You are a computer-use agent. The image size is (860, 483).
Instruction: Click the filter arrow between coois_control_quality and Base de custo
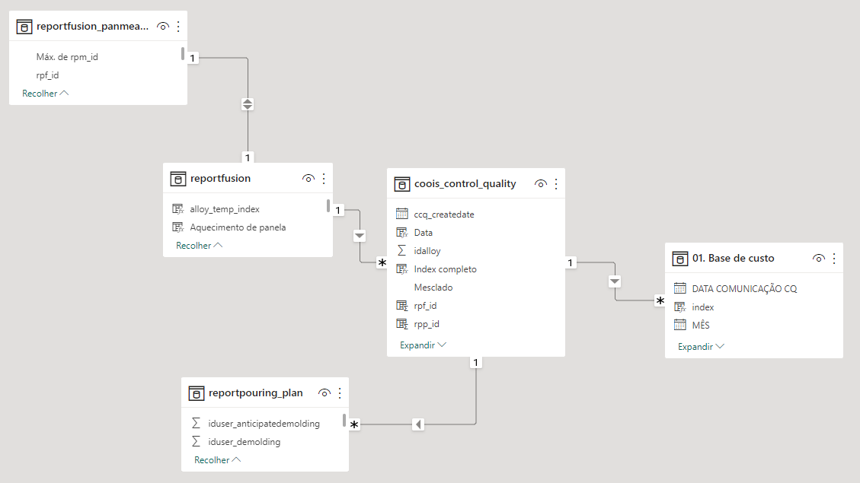(614, 281)
